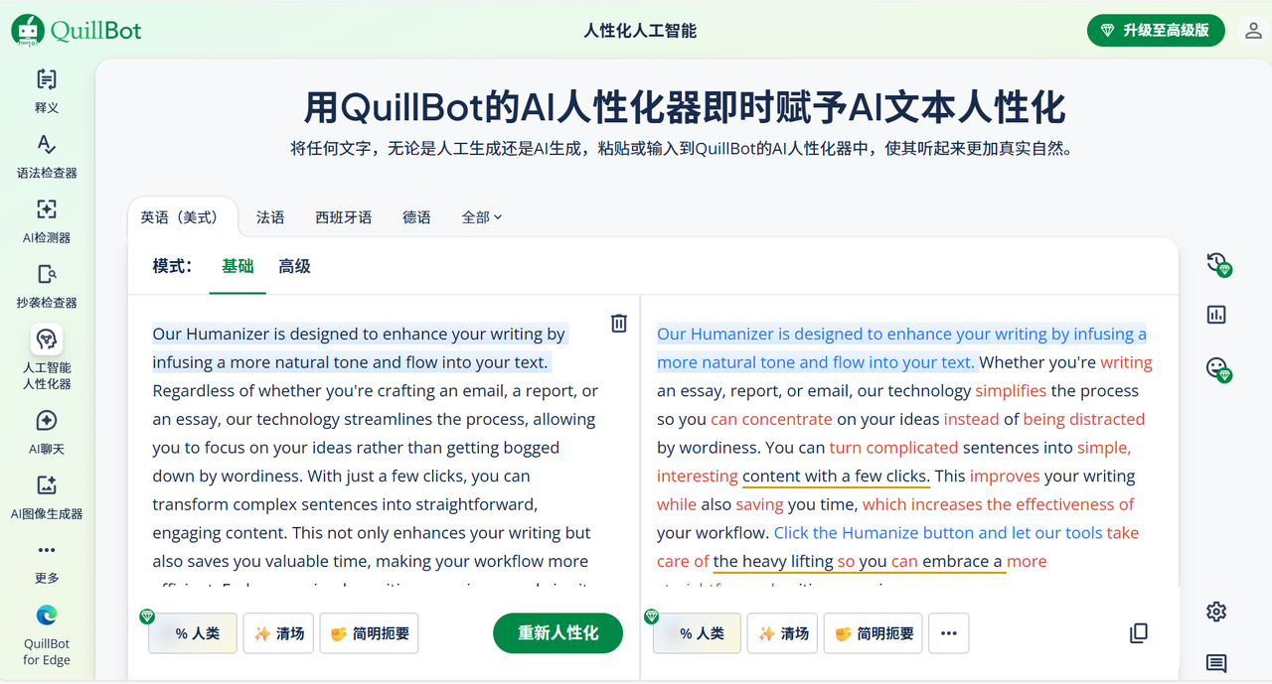
Task: Click the highlighted first output sentence
Action: coord(901,347)
